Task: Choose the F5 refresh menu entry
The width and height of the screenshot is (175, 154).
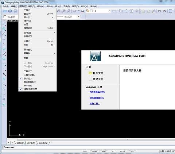Action: [38, 45]
